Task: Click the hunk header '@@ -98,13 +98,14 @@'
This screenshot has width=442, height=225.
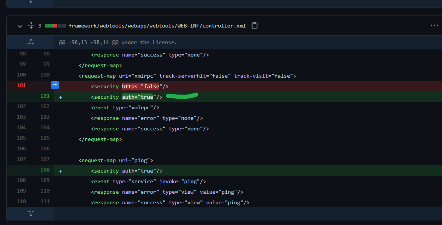Action: click(118, 43)
